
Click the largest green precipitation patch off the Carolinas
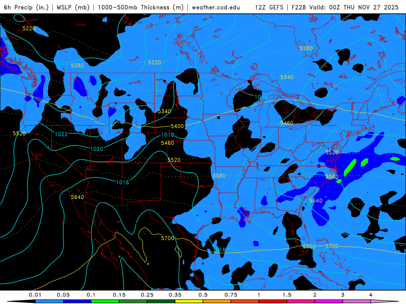point(350,168)
